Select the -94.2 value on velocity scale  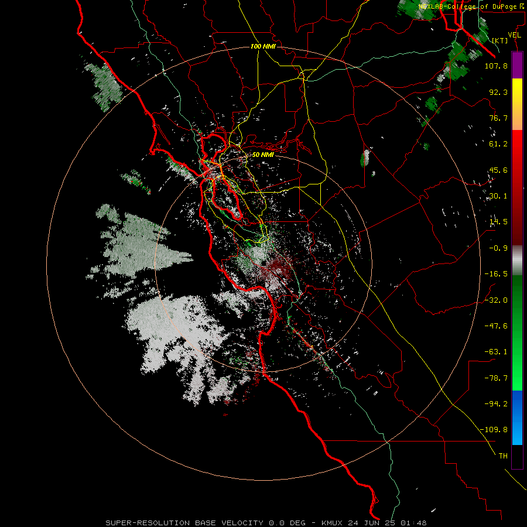tap(496, 403)
